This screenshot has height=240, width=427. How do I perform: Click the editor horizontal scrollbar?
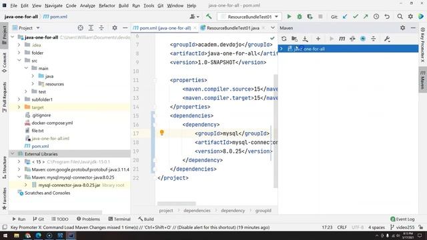[176, 203]
